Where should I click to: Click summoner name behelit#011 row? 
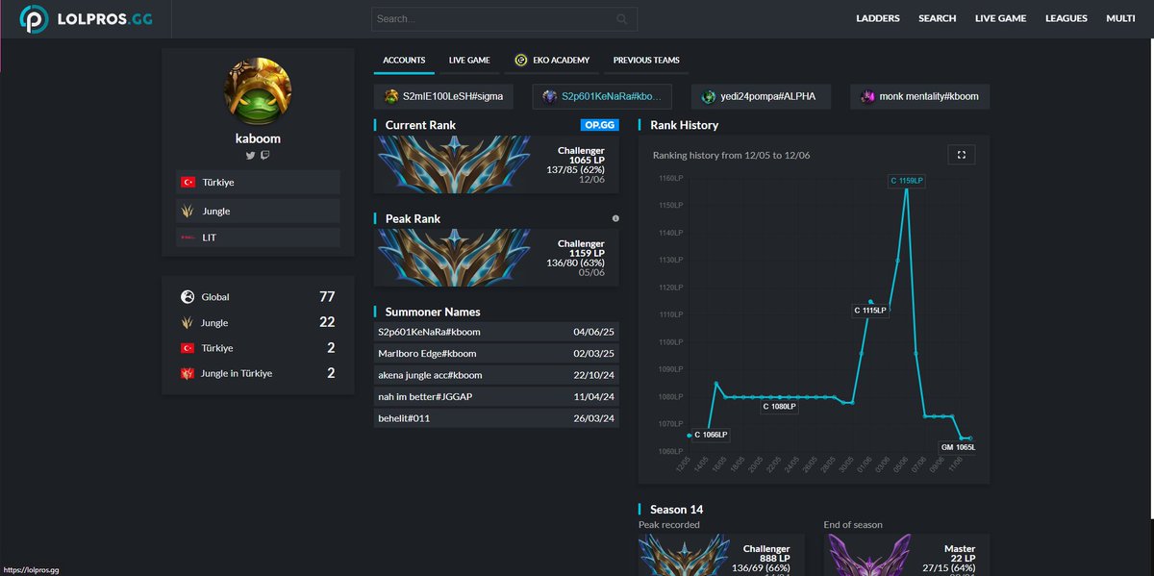click(496, 418)
